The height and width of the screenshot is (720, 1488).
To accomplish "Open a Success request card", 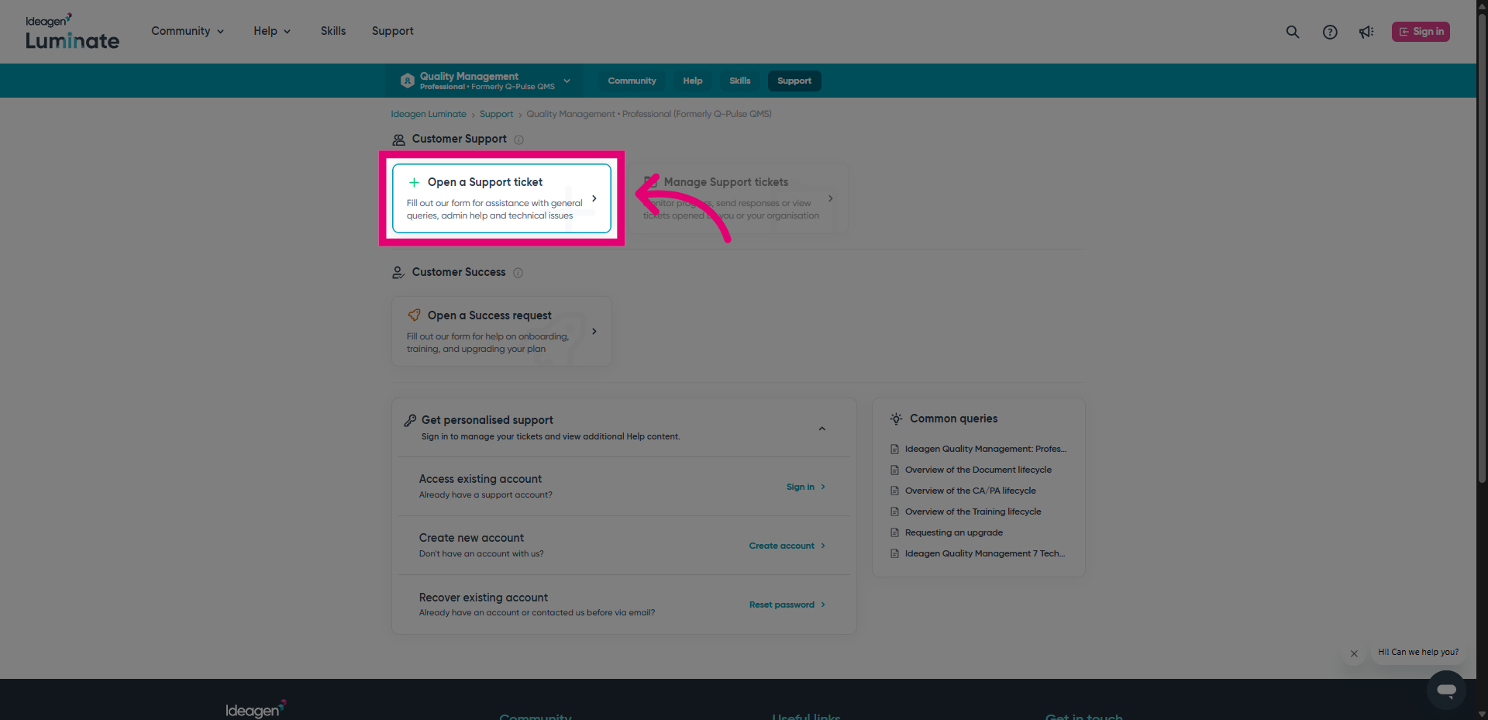I will [501, 332].
